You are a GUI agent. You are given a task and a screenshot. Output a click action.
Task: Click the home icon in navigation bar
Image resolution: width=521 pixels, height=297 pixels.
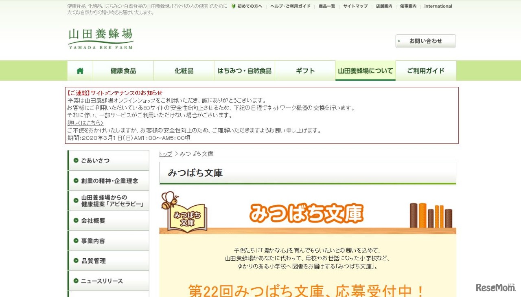click(x=80, y=70)
